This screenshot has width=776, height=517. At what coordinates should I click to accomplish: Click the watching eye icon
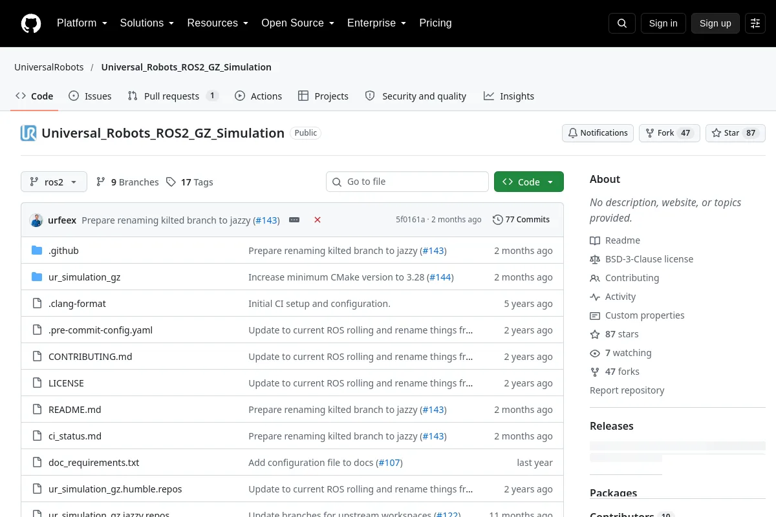click(595, 353)
